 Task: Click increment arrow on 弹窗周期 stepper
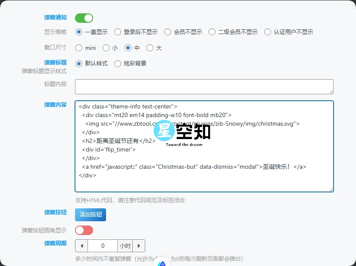click(x=139, y=245)
